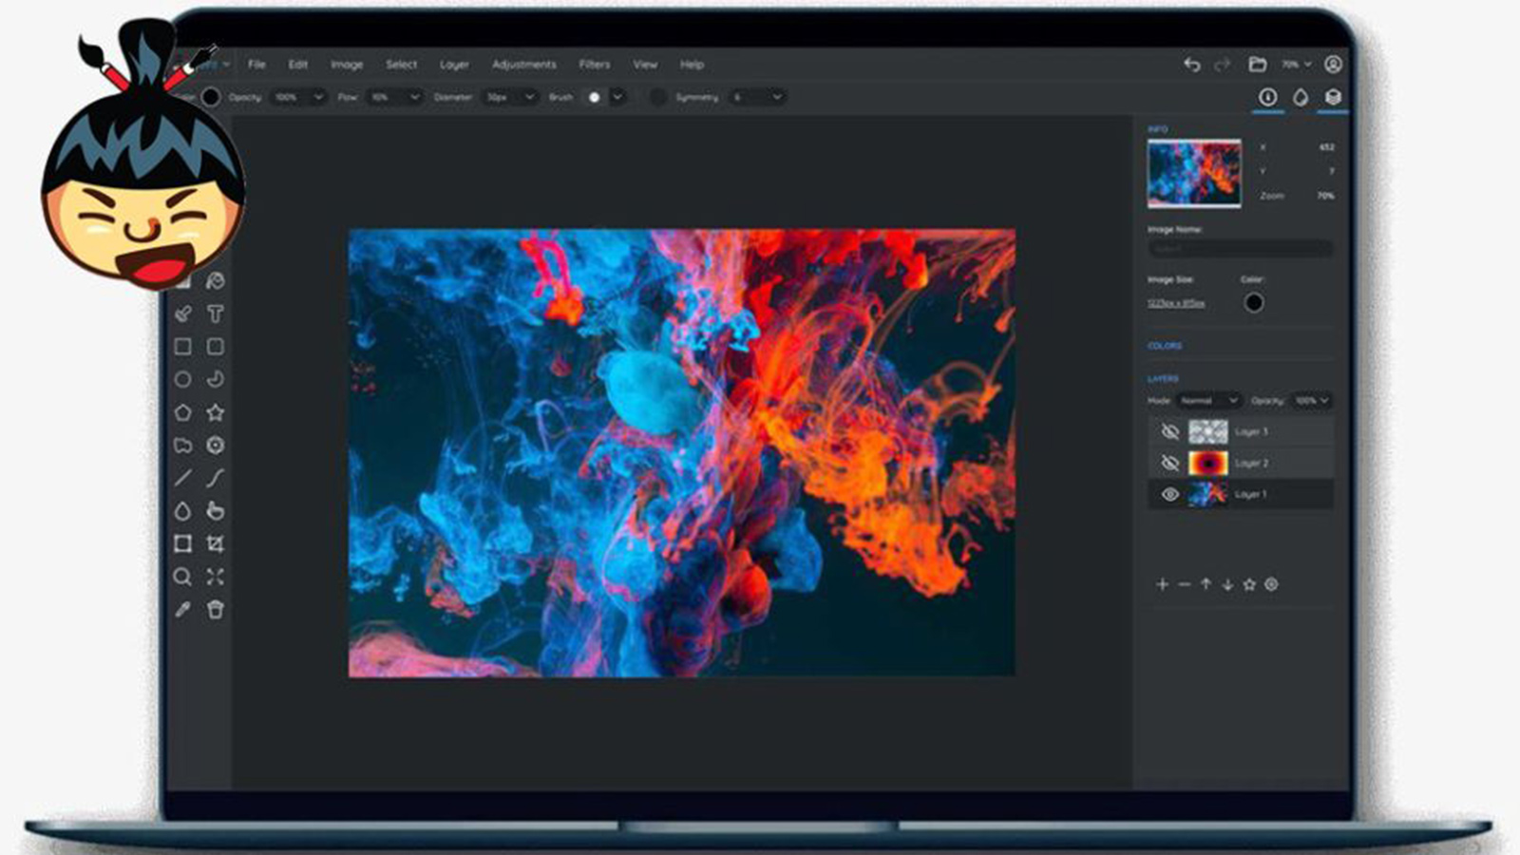Select the Star shape tool
This screenshot has width=1520, height=855.
[x=216, y=412]
